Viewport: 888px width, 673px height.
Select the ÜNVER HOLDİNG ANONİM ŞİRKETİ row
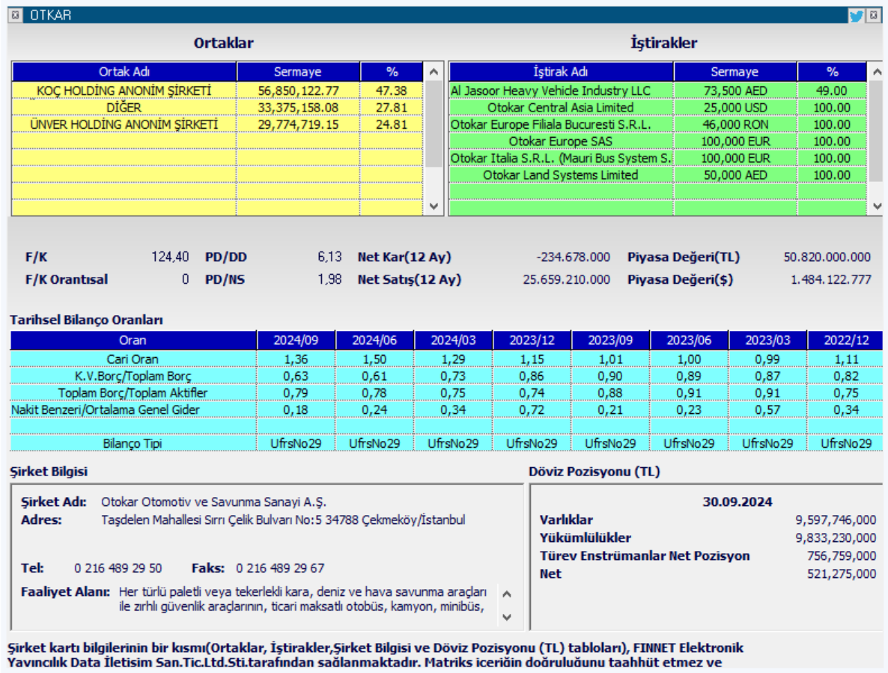coord(217,124)
